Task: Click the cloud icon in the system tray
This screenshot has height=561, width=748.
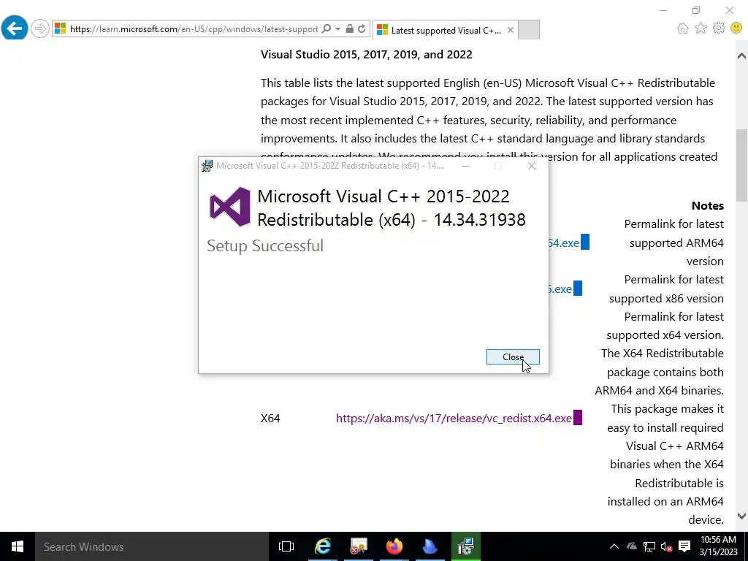Action: tap(632, 546)
